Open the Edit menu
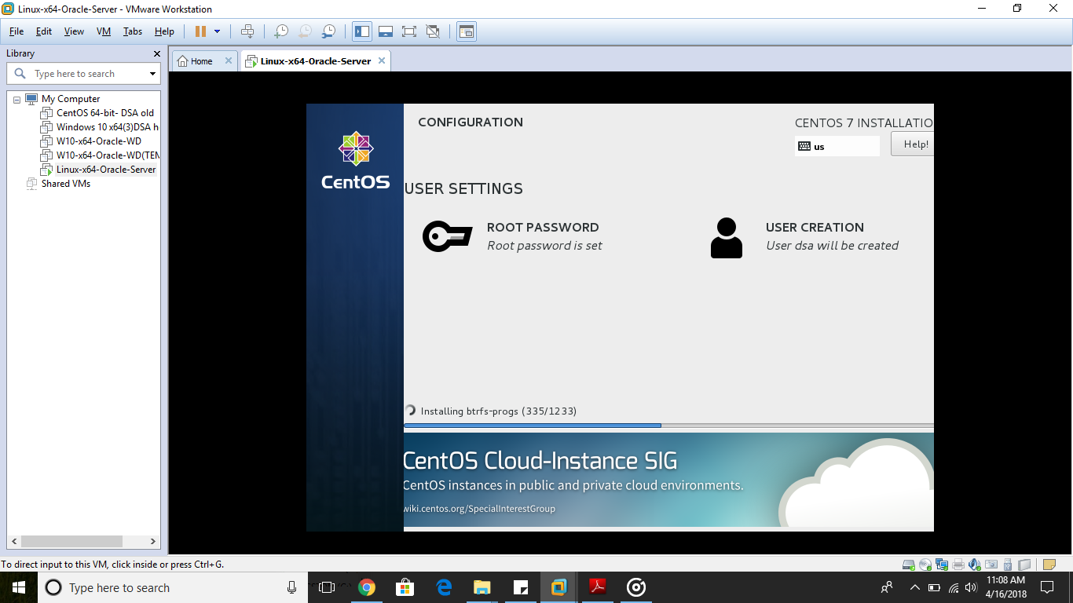The height and width of the screenshot is (603, 1073). pyautogui.click(x=44, y=31)
